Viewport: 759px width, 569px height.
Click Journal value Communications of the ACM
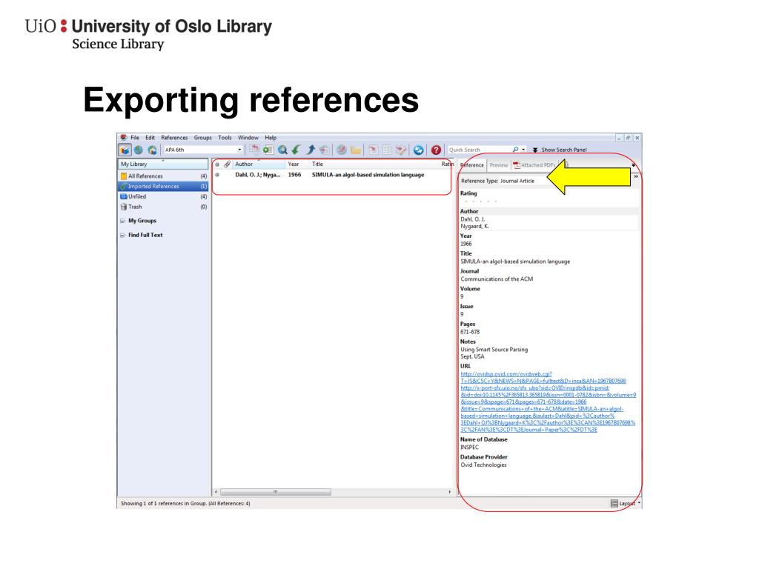[497, 279]
